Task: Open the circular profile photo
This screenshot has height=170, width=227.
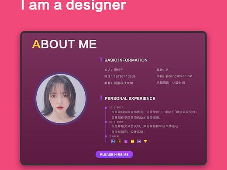Action: (x=61, y=99)
